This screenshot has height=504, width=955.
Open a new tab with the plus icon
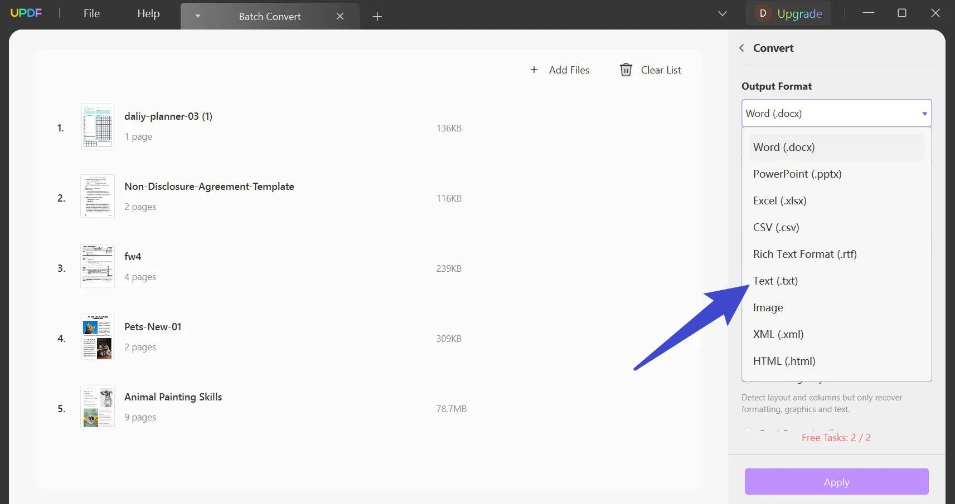click(x=377, y=17)
